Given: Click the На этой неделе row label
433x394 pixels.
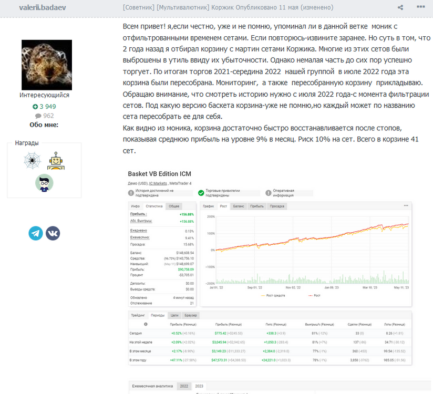Looking at the screenshot, I should coord(141,342).
